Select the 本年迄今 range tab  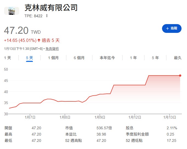click(107, 58)
